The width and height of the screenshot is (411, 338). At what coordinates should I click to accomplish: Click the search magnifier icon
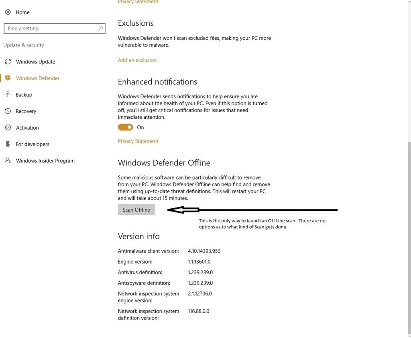pyautogui.click(x=101, y=29)
